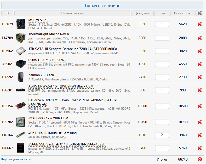View Intel Core i7 processor thumbnail

click(x=21, y=122)
